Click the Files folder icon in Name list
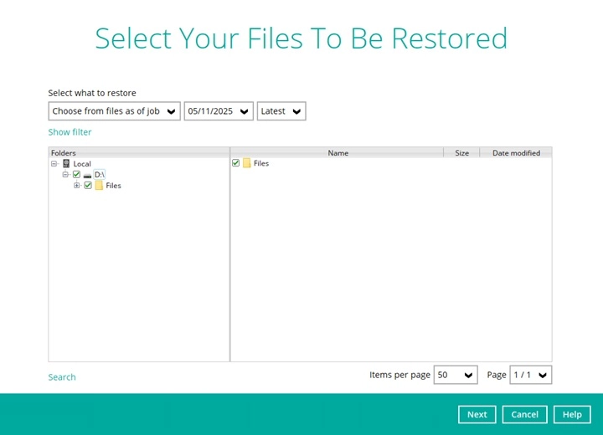This screenshot has height=435, width=603. coord(246,163)
